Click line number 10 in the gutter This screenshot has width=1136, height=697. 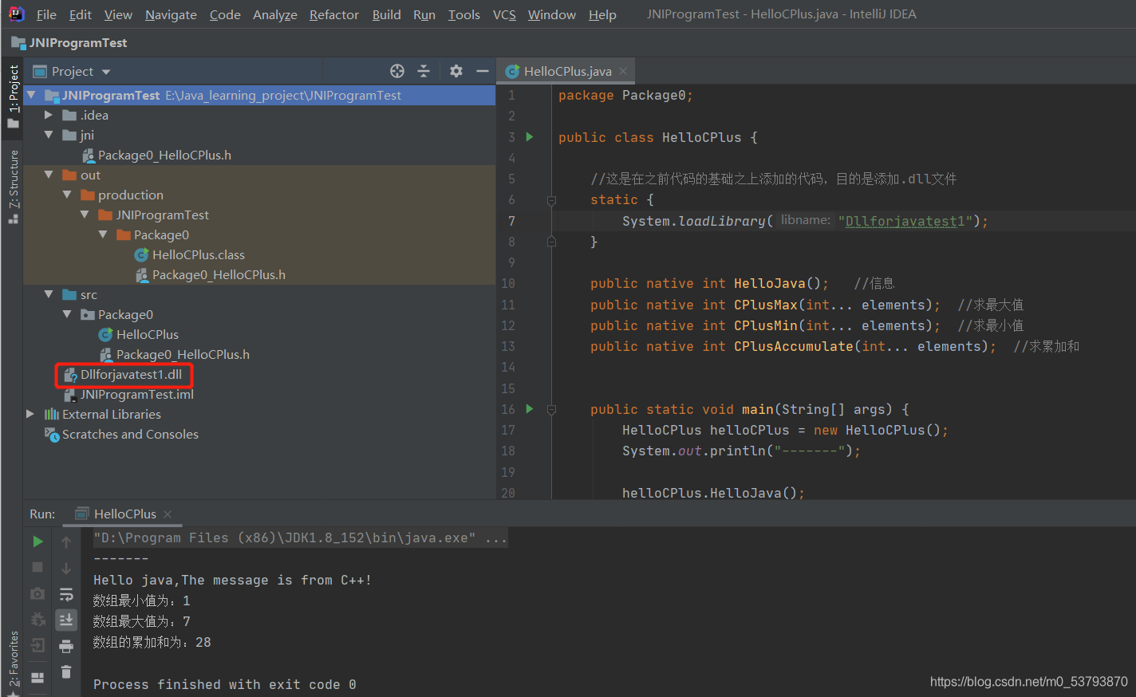[508, 283]
